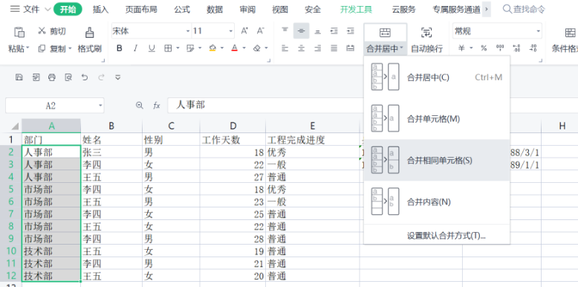This screenshot has width=578, height=287.
Task: Align text right
Action: point(317,48)
